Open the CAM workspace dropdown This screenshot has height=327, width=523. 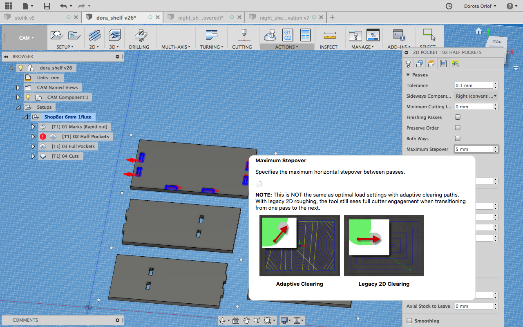pos(27,38)
